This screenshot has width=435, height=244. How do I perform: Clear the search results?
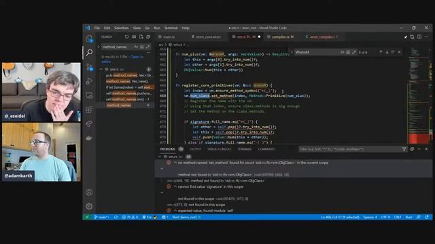[x=134, y=37]
